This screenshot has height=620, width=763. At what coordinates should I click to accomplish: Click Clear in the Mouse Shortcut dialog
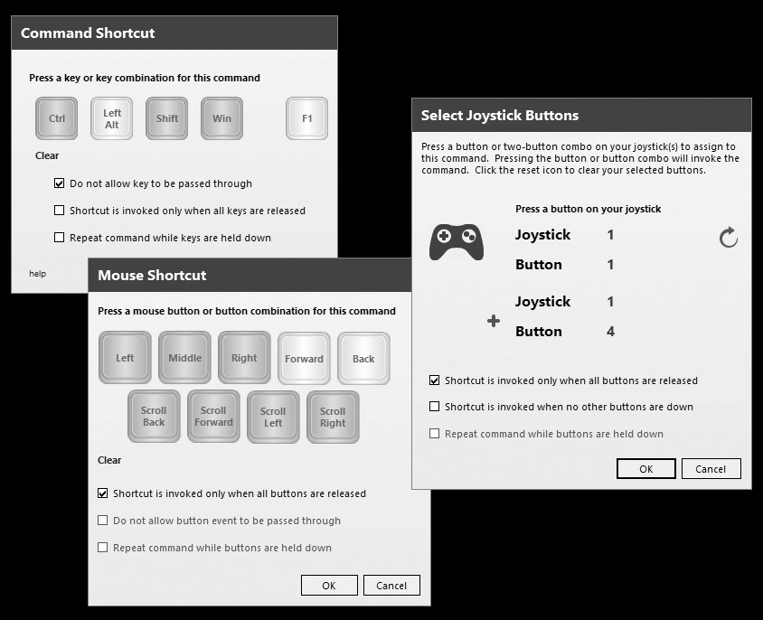point(108,460)
